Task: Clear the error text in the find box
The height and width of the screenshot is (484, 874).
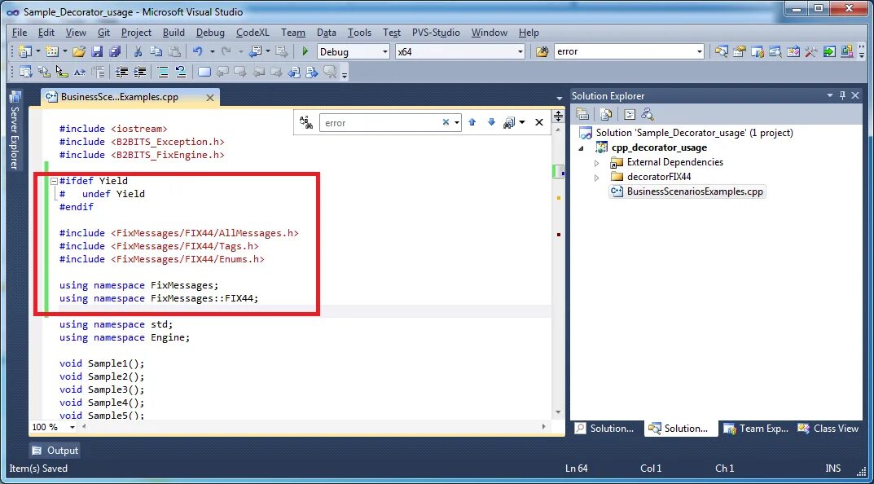Action: [446, 123]
